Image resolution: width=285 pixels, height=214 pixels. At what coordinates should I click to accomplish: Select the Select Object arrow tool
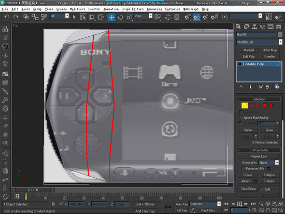74,17
